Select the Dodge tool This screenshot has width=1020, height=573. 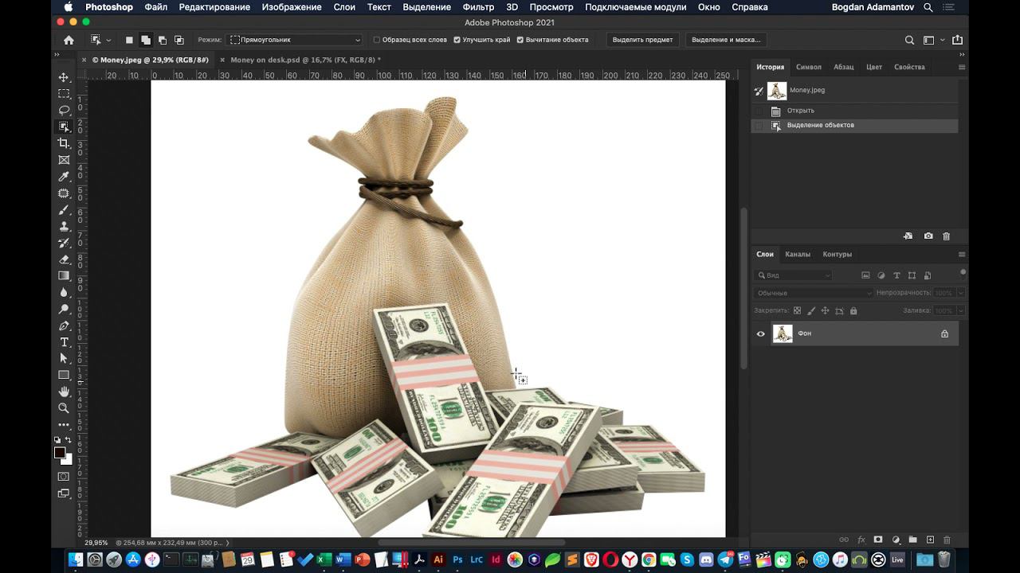tap(64, 309)
